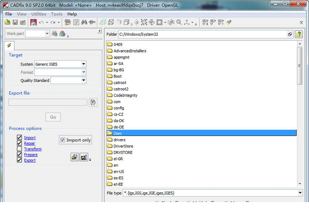The image size is (309, 210).
Task: Open the View menu
Action: point(22,14)
